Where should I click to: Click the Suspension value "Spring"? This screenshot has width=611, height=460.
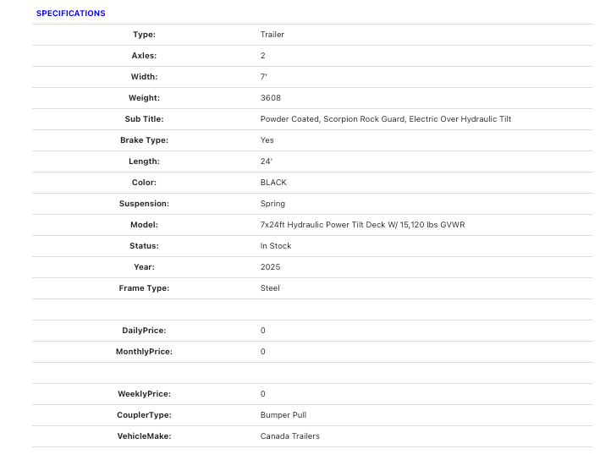click(272, 204)
